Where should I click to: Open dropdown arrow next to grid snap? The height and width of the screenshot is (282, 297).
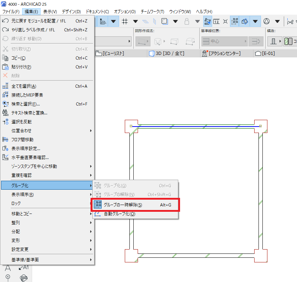click(135, 21)
